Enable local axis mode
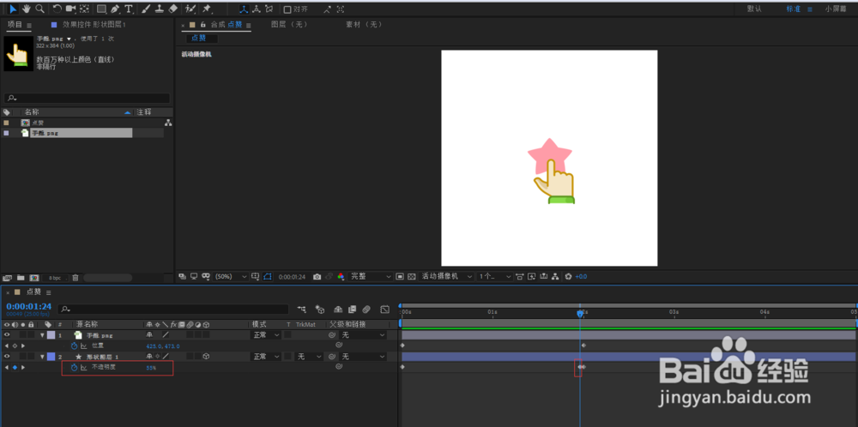This screenshot has height=427, width=858. coord(244,9)
